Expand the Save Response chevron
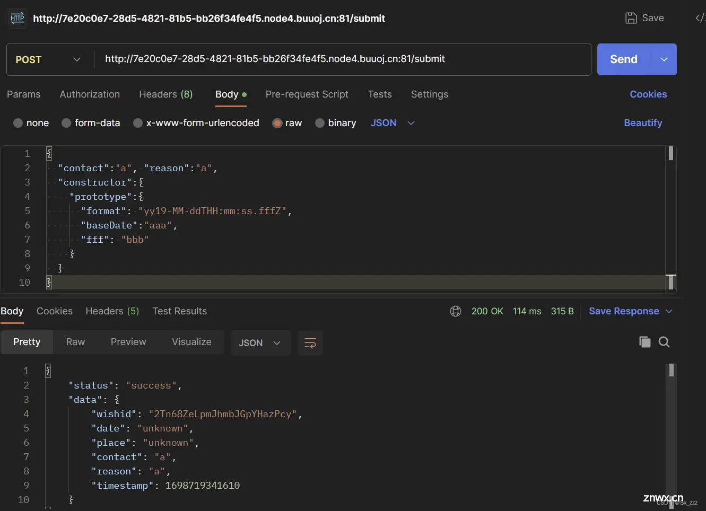Image resolution: width=706 pixels, height=511 pixels. [669, 311]
